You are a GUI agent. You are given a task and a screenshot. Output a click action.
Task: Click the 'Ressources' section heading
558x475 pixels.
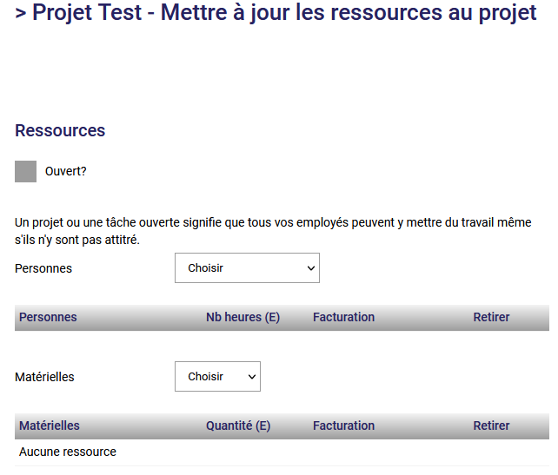[x=60, y=130]
